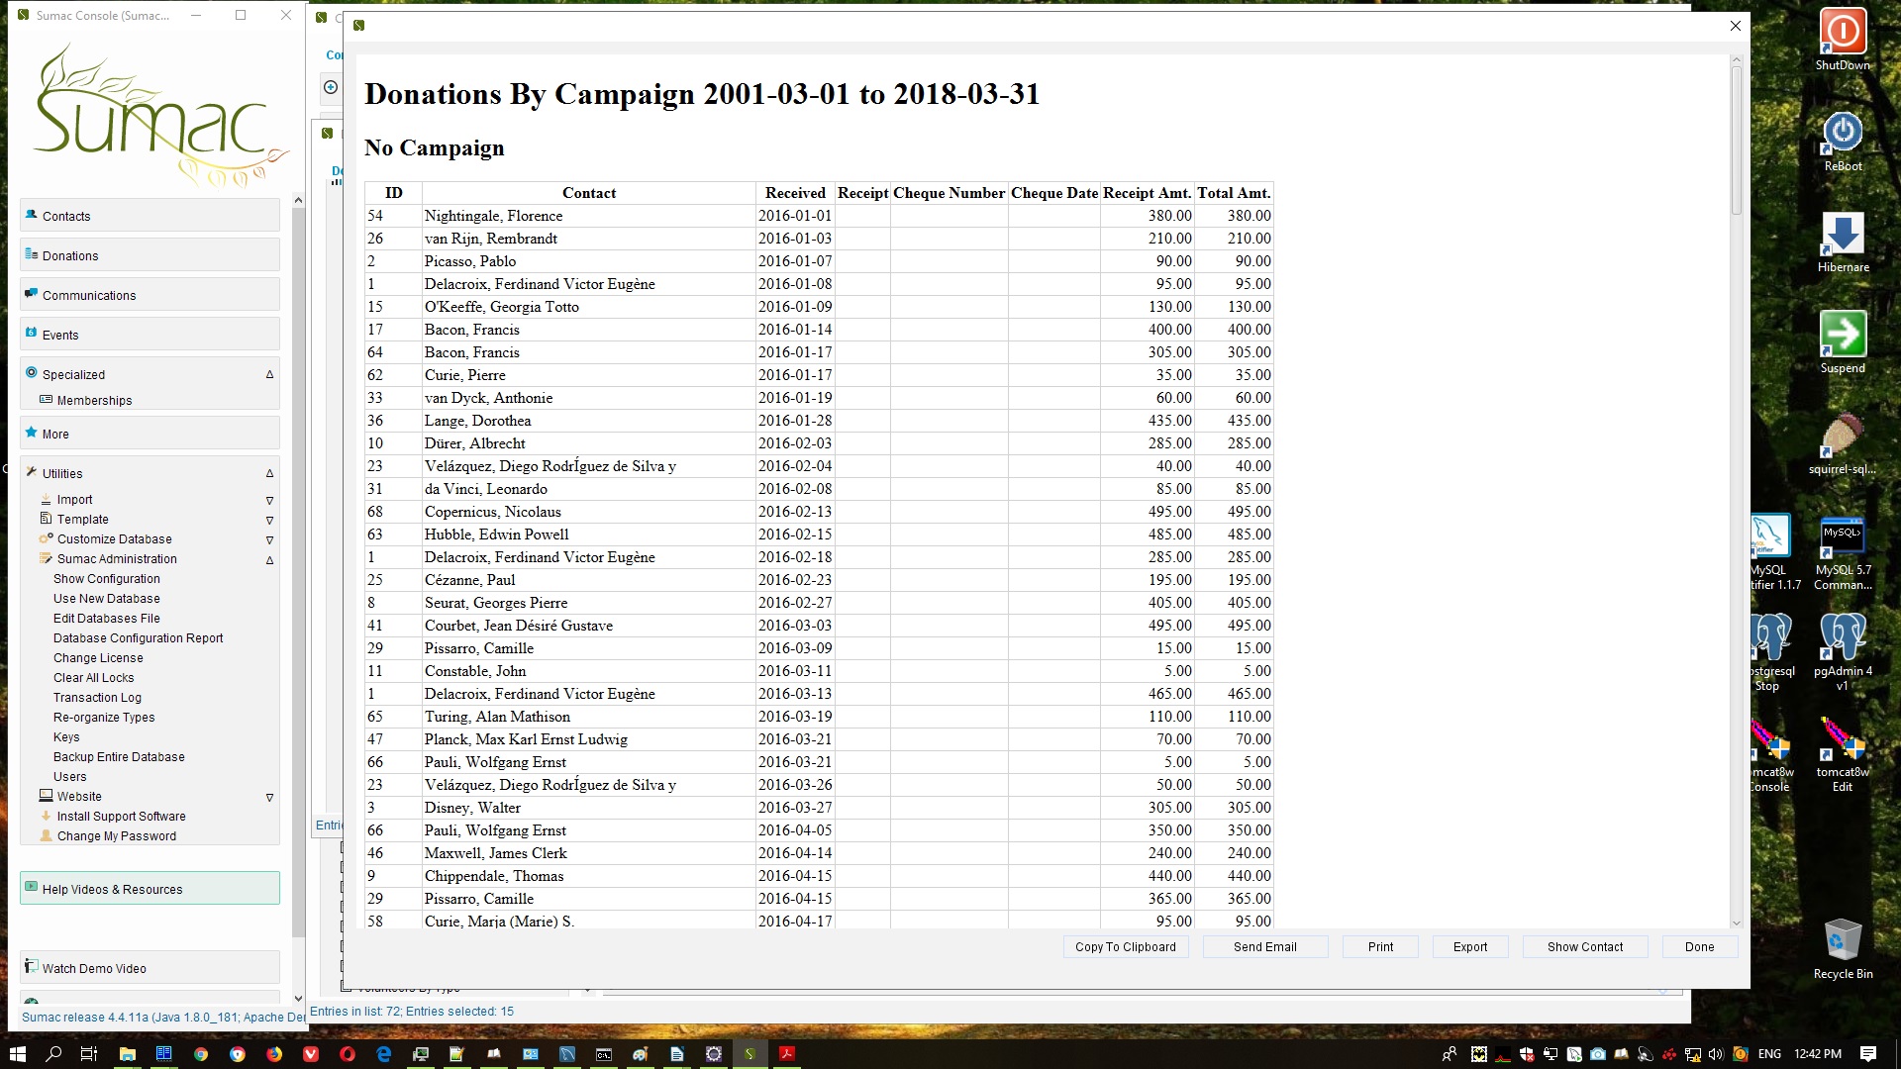Open pgAdmin 4 desktop shortcut
This screenshot has height=1069, width=1901.
(x=1843, y=651)
